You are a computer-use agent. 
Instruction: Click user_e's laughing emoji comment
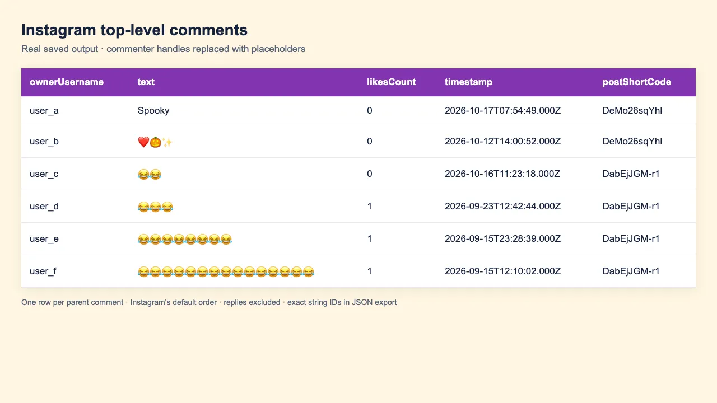[185, 240]
